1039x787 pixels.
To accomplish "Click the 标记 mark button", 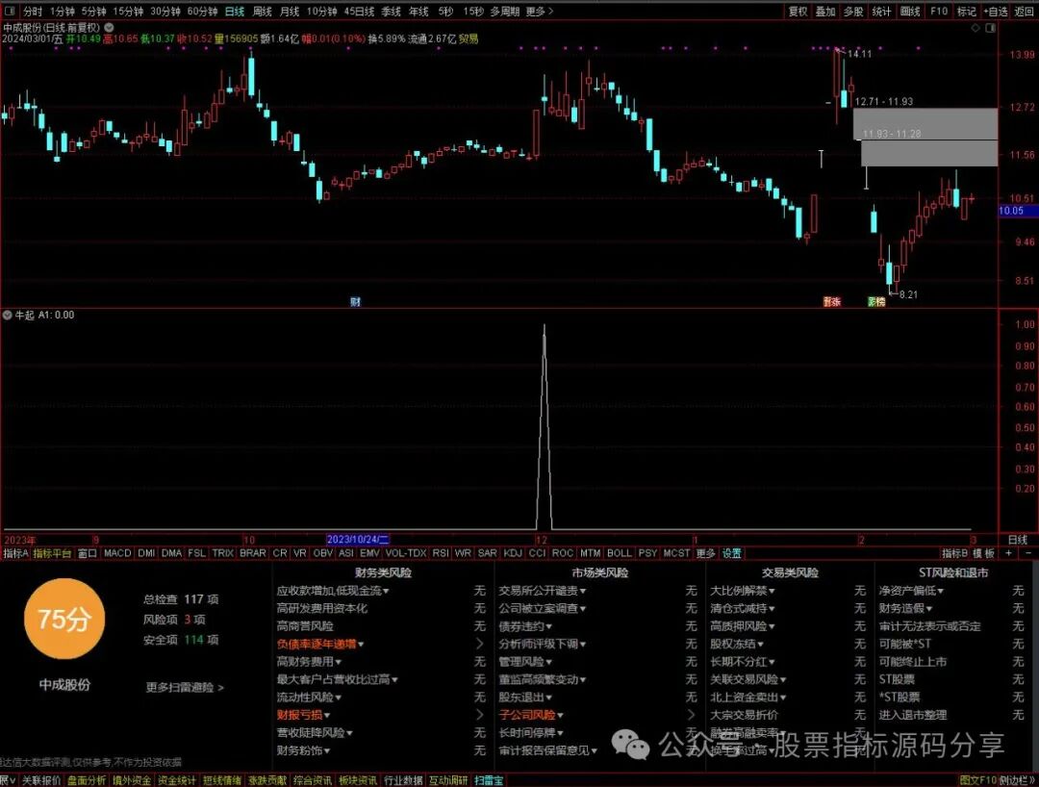I will coord(967,12).
